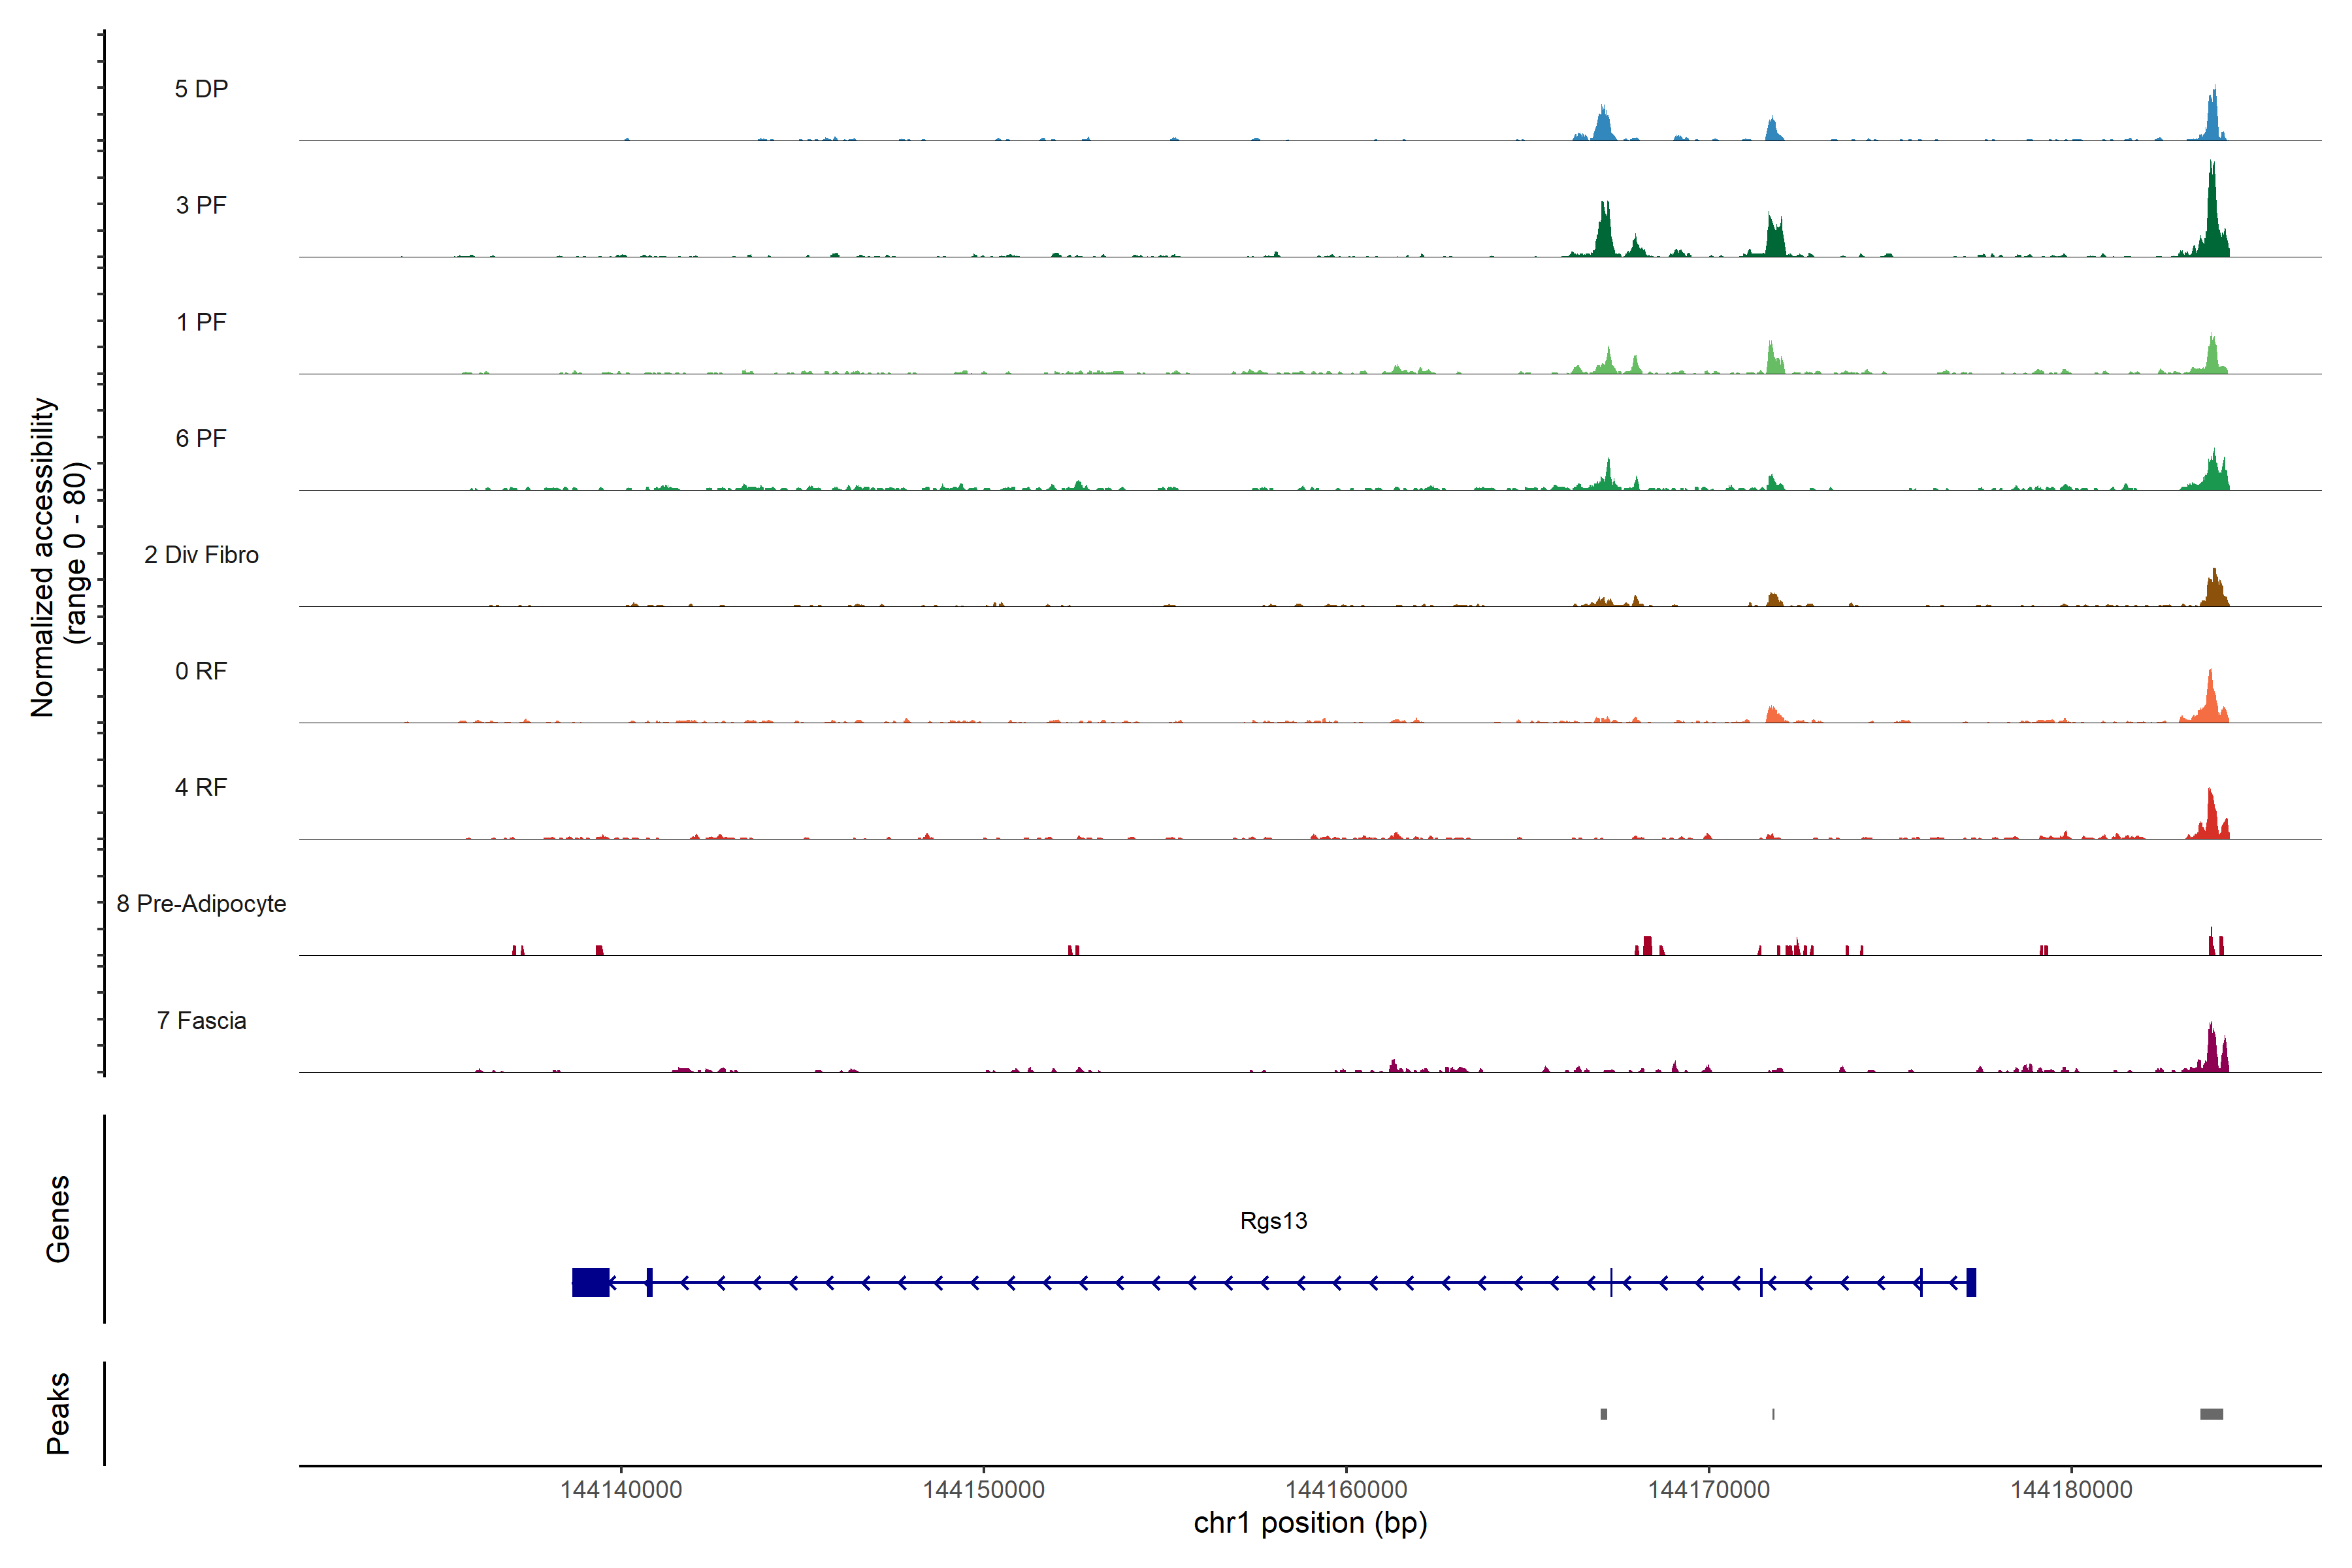
Task: Click the rightmost Rgs13 first exon block
Action: point(1971,1282)
